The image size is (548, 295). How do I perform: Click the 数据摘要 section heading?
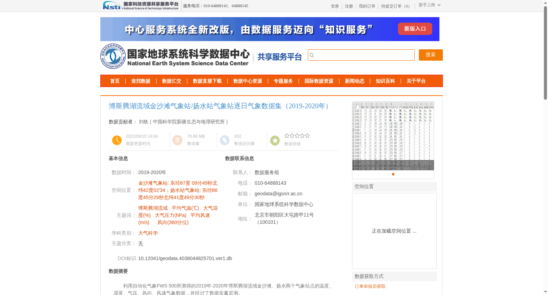(118, 271)
